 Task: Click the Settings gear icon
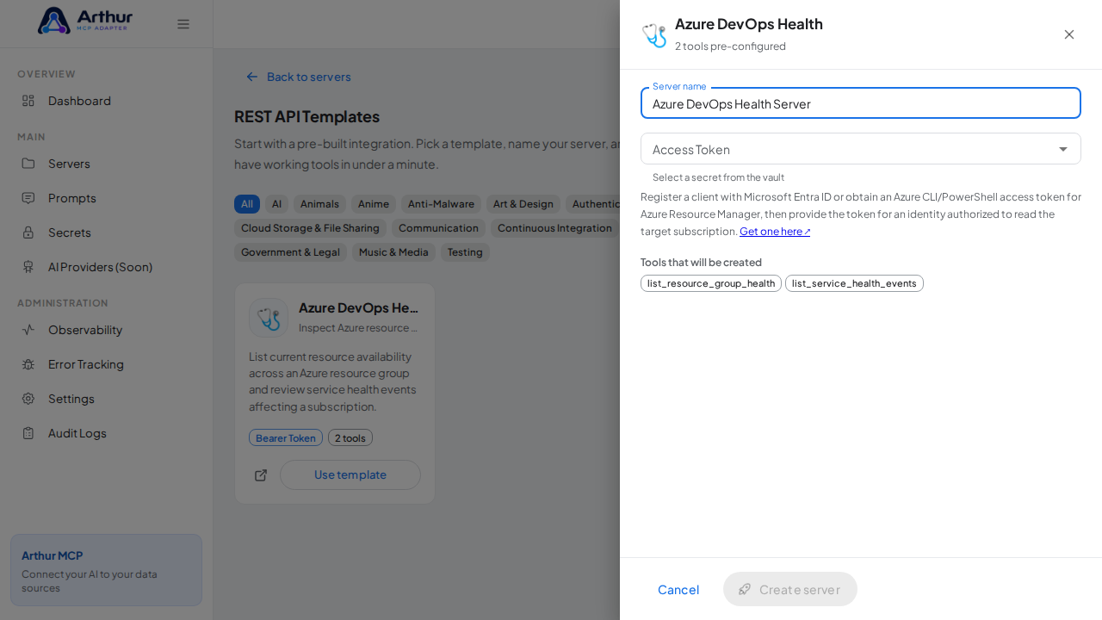28,399
